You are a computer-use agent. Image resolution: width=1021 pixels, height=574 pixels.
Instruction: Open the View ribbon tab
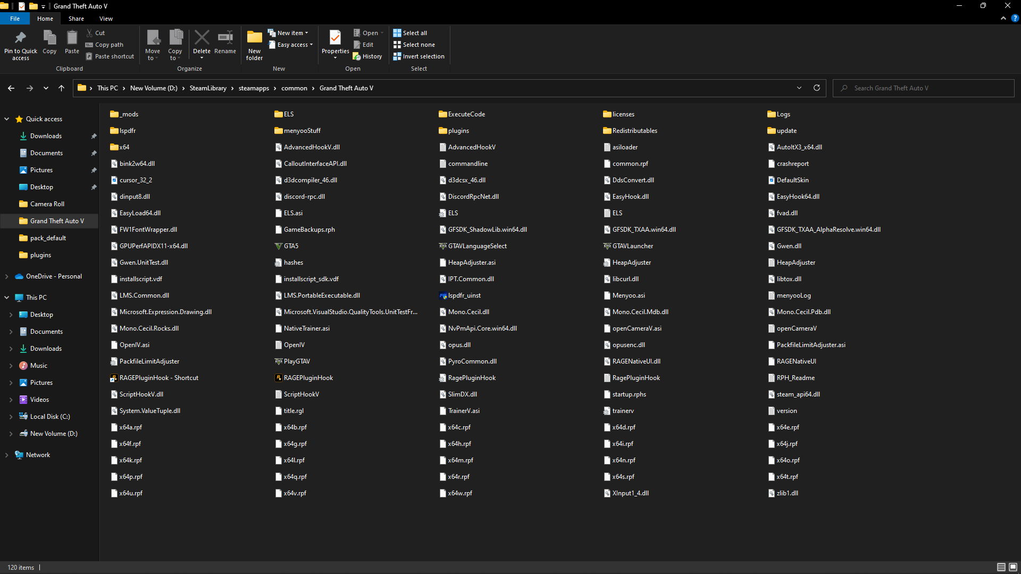coord(106,19)
